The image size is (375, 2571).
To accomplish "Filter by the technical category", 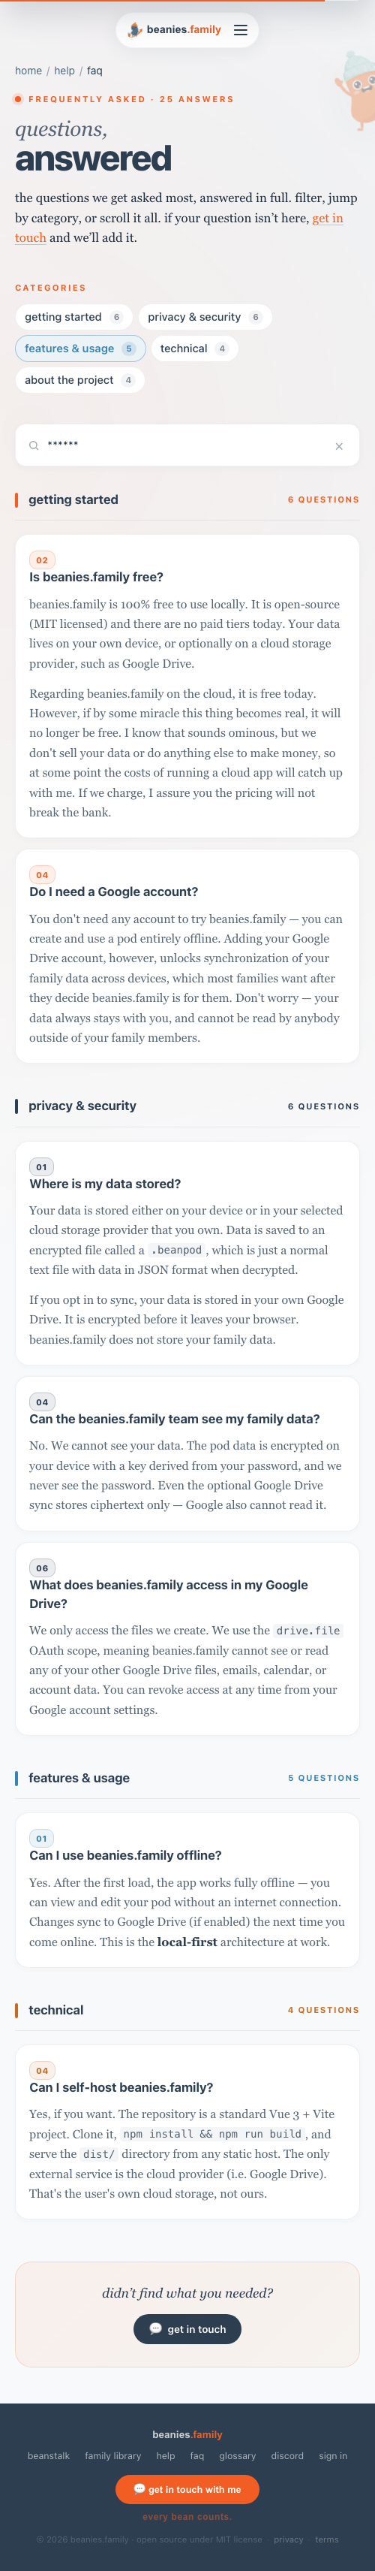I will [194, 349].
